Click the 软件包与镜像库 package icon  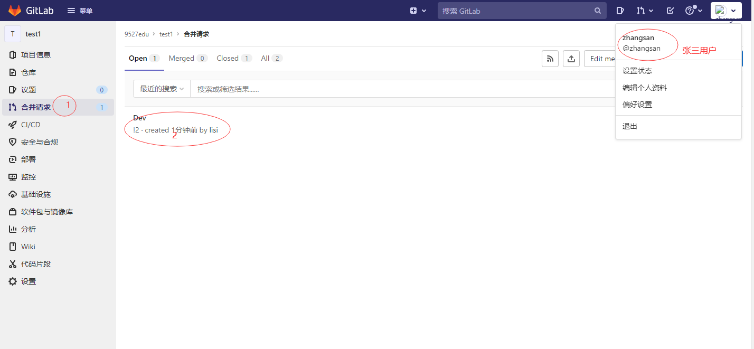coord(13,212)
